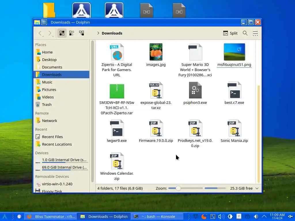Open Pictures in Places panel
This screenshot has height=221, width=295.
62,90
